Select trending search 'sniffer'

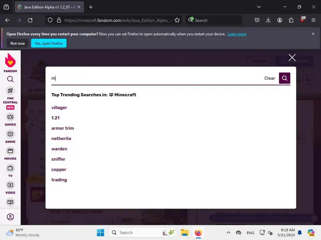(x=58, y=159)
